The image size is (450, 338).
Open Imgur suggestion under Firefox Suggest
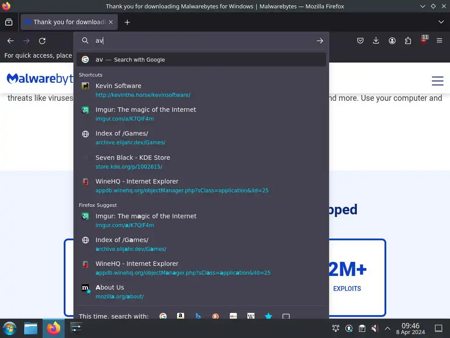[201, 220]
